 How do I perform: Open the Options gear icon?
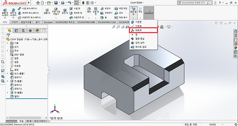pos(92,3)
